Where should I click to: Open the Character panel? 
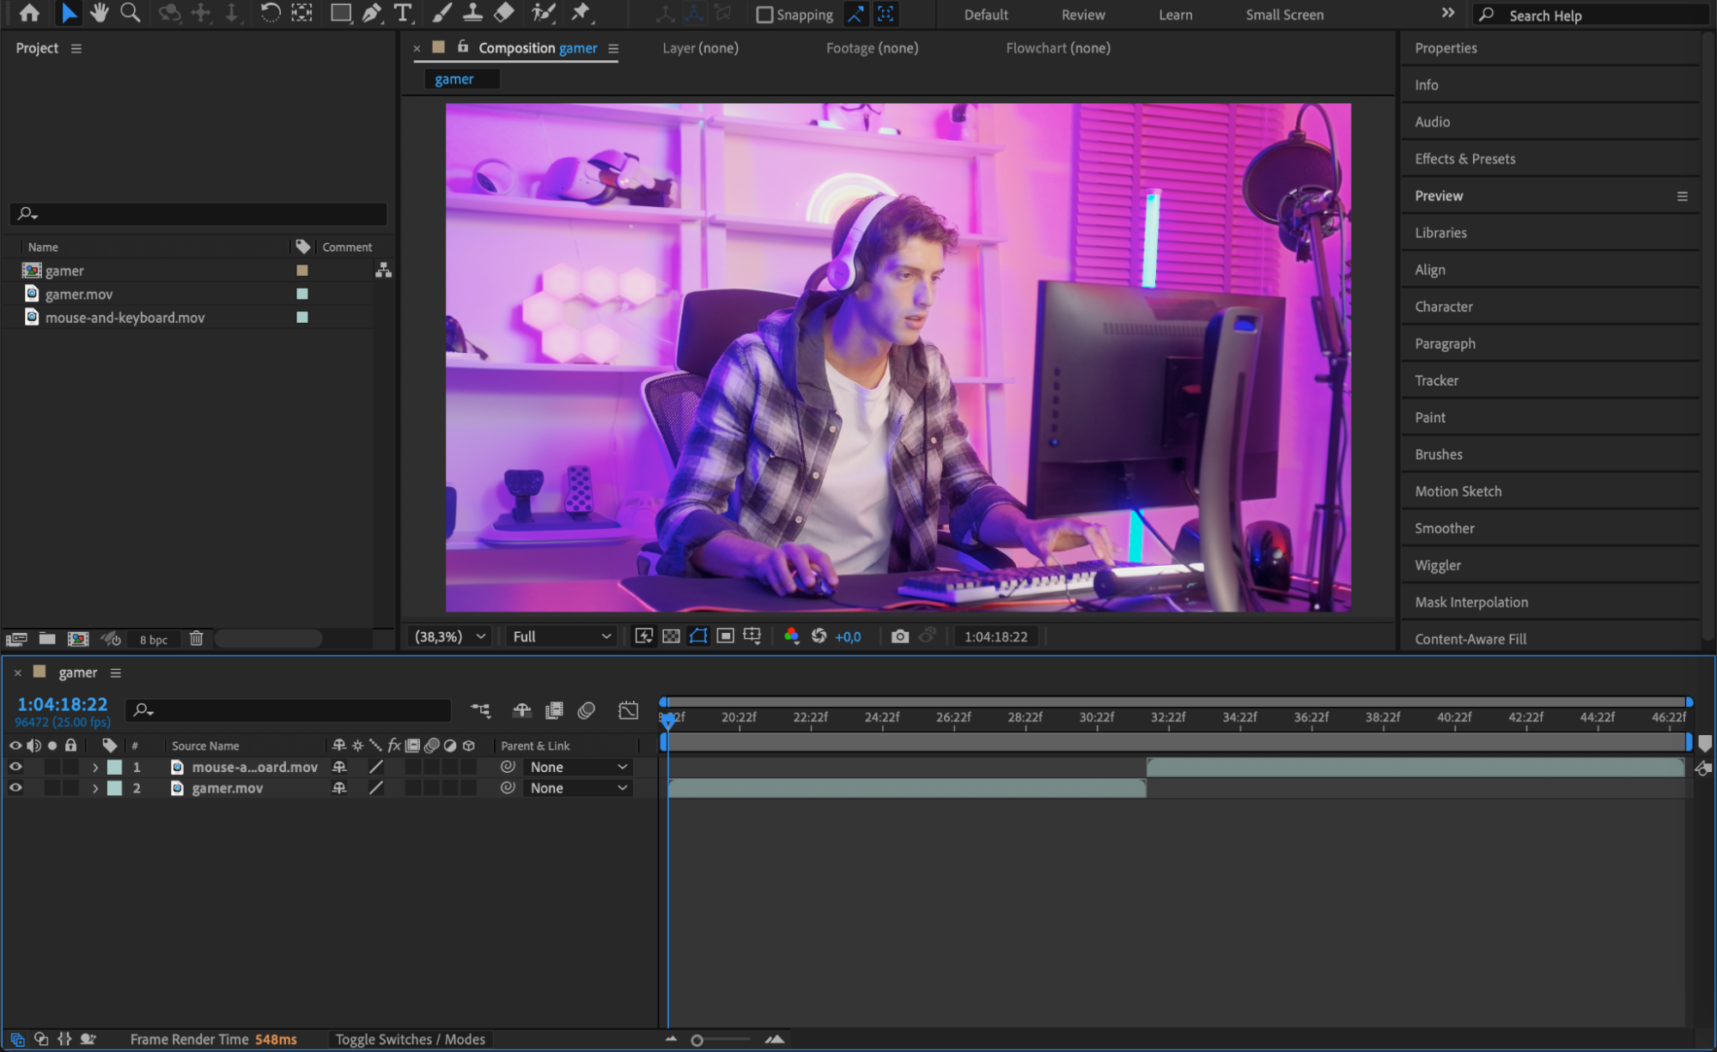click(1550, 307)
